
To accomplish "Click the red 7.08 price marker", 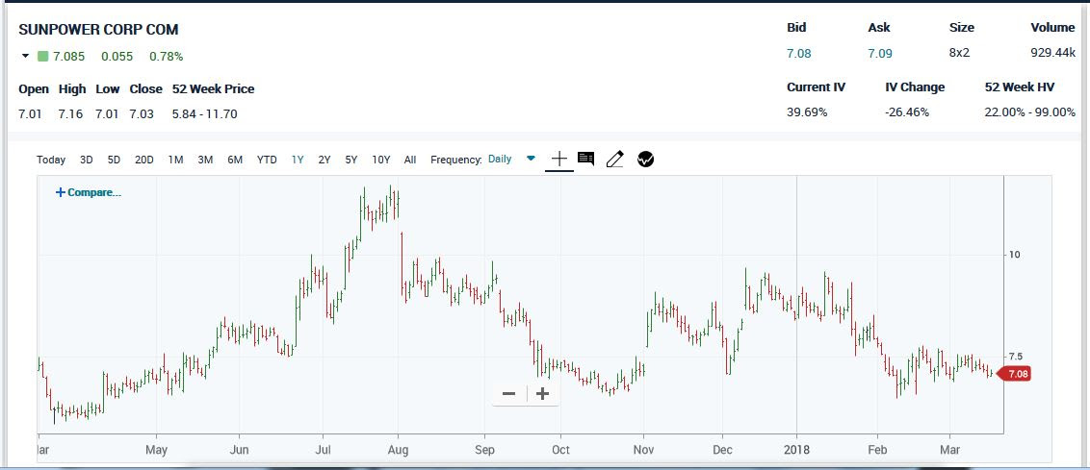I will click(1014, 374).
